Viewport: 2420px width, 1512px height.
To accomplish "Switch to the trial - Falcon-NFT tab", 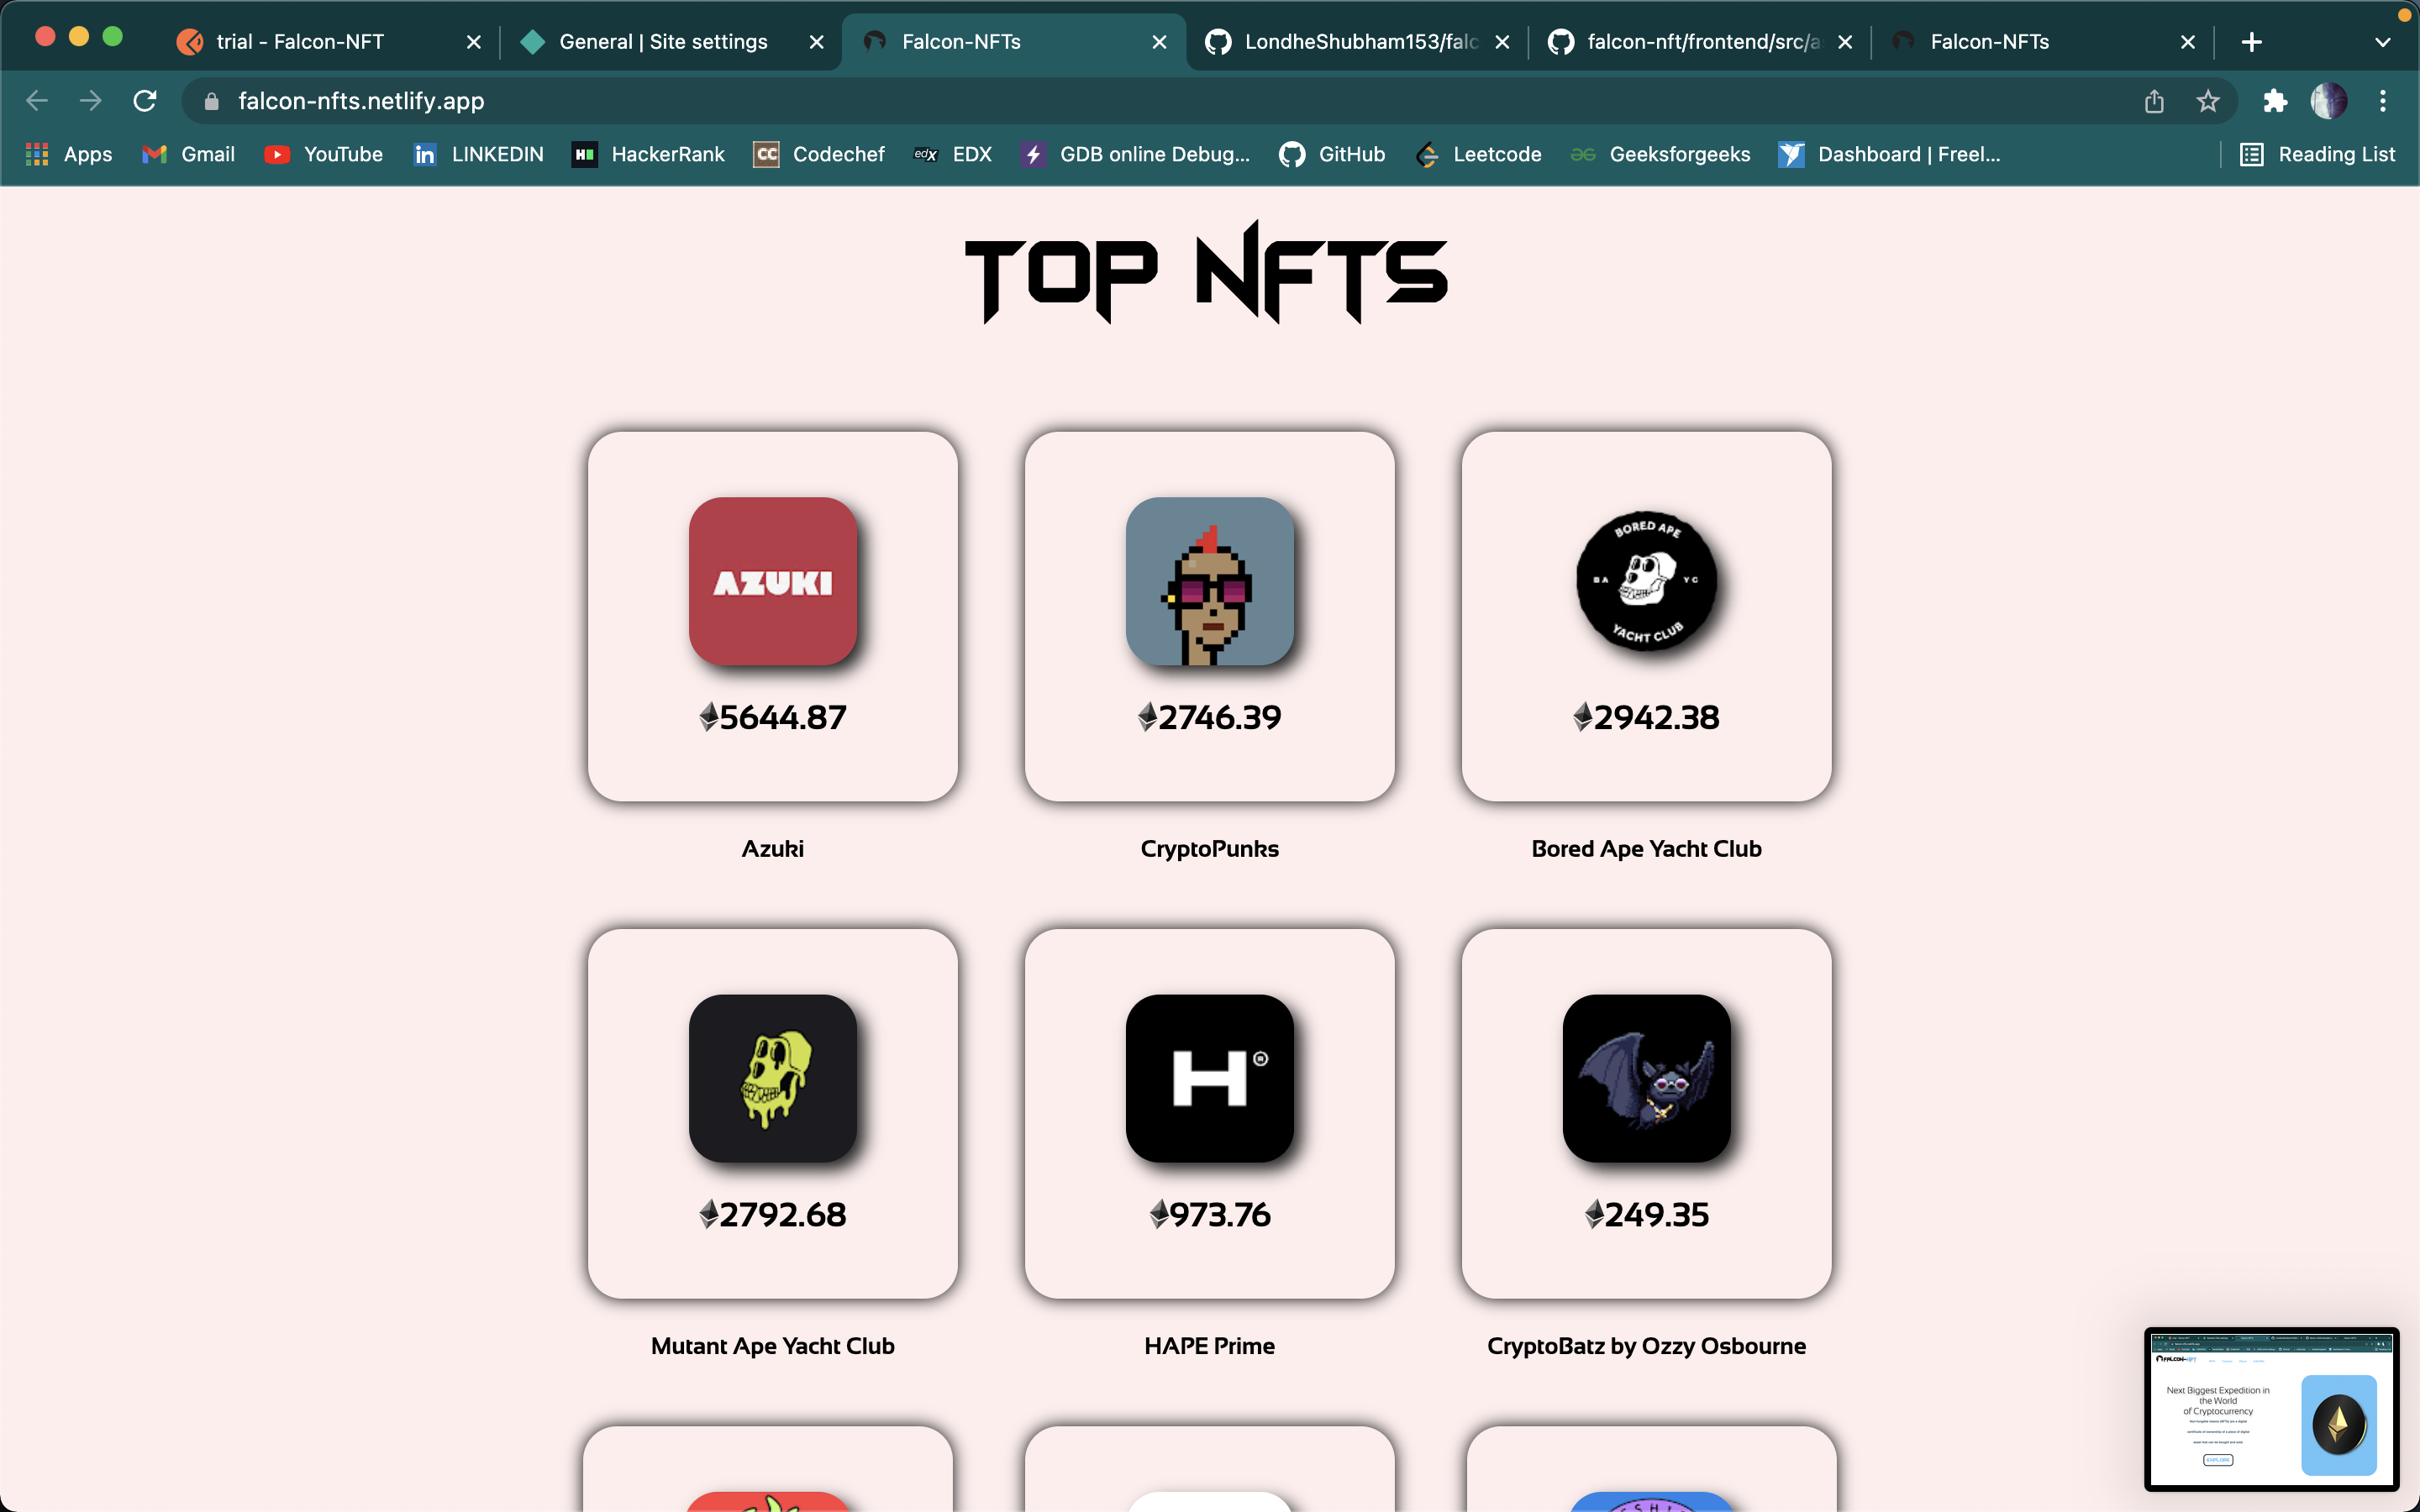I will tap(300, 42).
